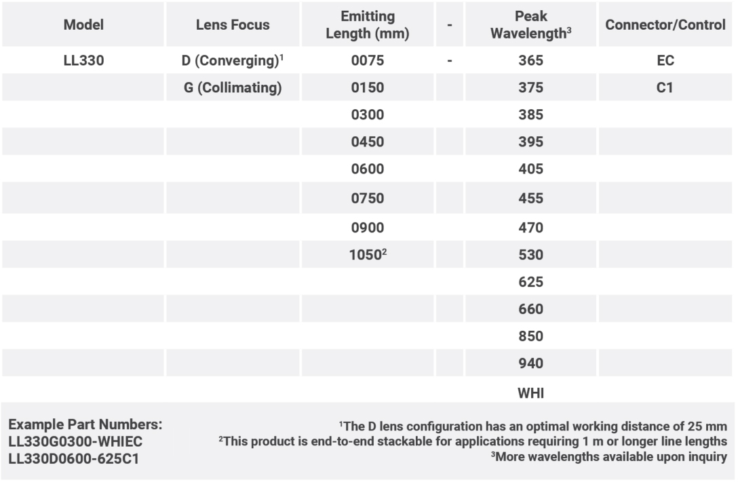The height and width of the screenshot is (482, 738).
Task: Choose the 0075 emitting length
Action: (x=368, y=61)
